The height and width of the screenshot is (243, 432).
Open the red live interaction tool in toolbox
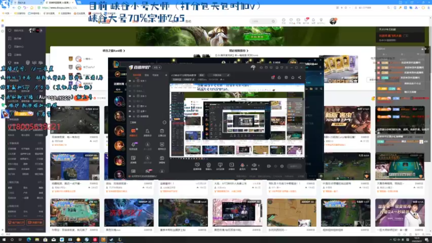(x=133, y=131)
